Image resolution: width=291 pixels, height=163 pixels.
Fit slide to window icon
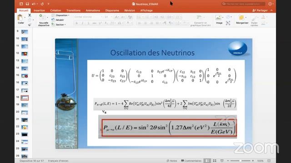pos(269,161)
